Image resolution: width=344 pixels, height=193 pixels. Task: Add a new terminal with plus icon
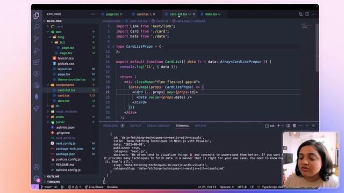tap(278, 125)
